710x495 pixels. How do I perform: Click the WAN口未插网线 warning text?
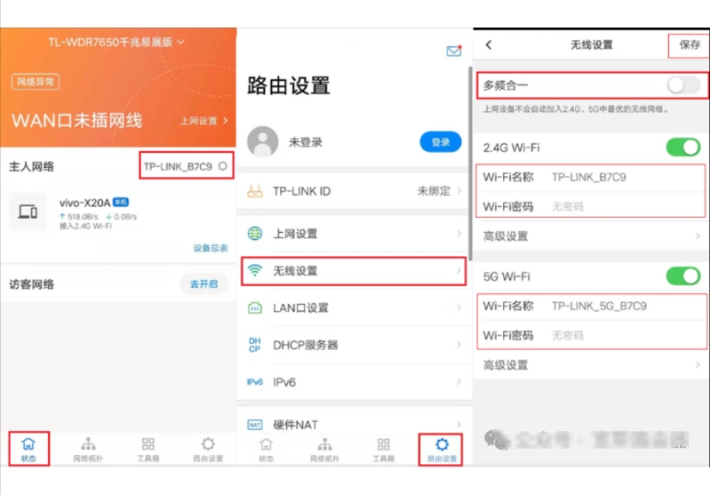[77, 121]
